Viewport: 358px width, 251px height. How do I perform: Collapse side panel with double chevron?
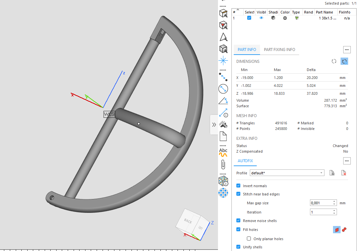[214, 125]
